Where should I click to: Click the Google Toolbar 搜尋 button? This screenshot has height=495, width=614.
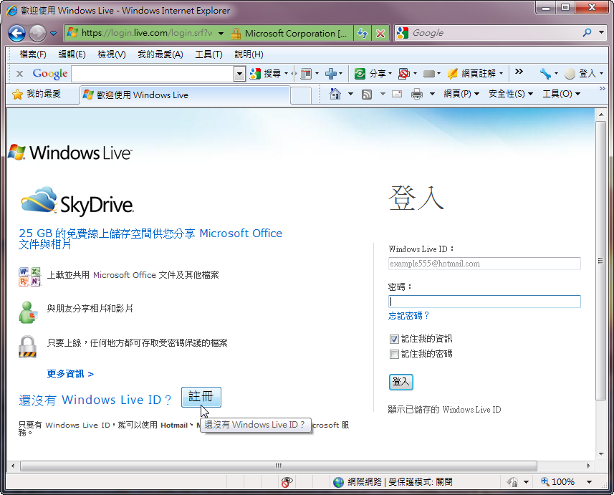267,73
